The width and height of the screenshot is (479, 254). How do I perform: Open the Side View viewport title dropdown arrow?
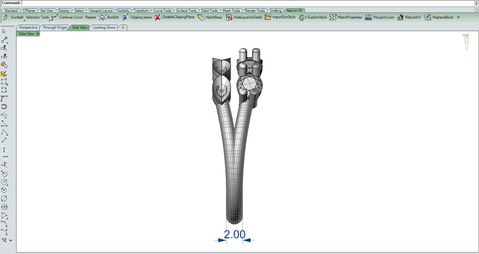(x=38, y=34)
